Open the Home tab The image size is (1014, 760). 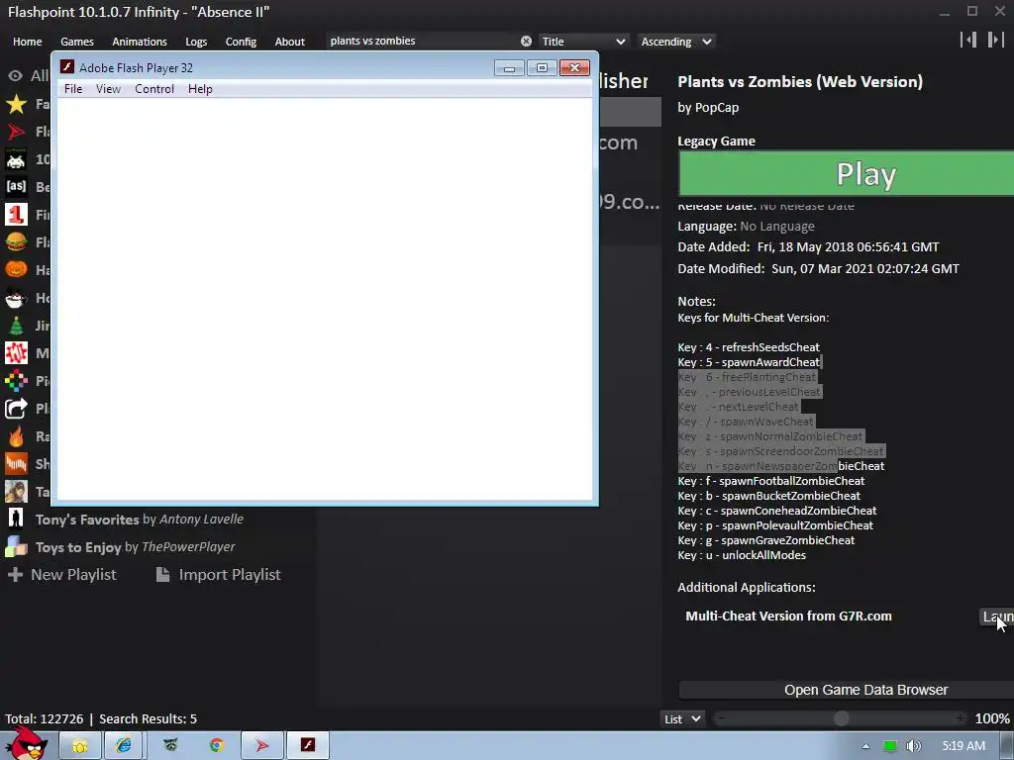click(x=27, y=42)
